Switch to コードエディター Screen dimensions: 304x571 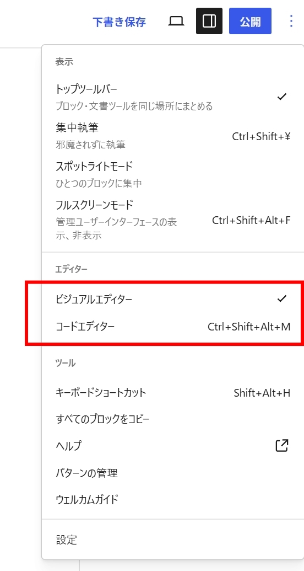coord(173,326)
